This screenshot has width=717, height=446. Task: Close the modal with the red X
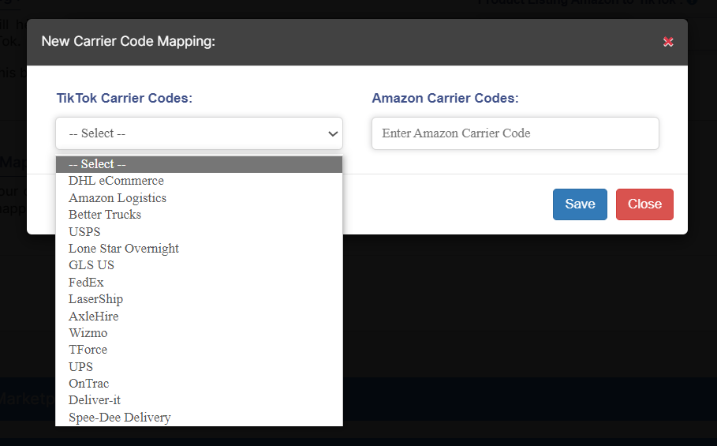[x=668, y=42]
